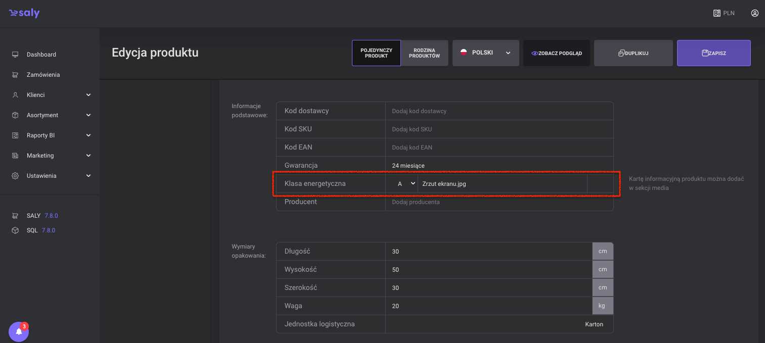Click the PLN currency icon
The width and height of the screenshot is (765, 343).
(x=716, y=13)
